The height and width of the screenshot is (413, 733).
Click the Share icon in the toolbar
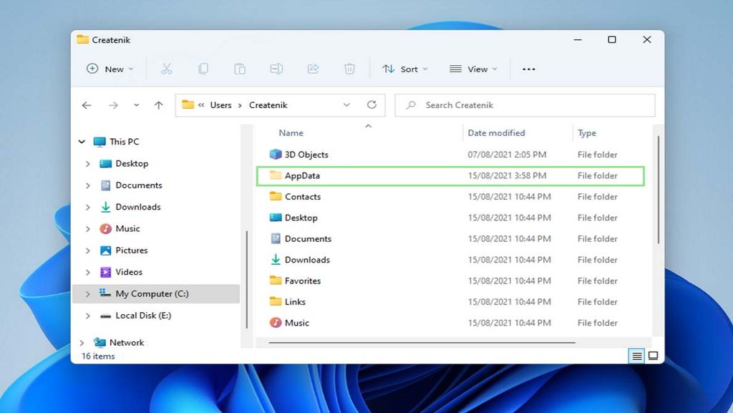[x=313, y=69]
